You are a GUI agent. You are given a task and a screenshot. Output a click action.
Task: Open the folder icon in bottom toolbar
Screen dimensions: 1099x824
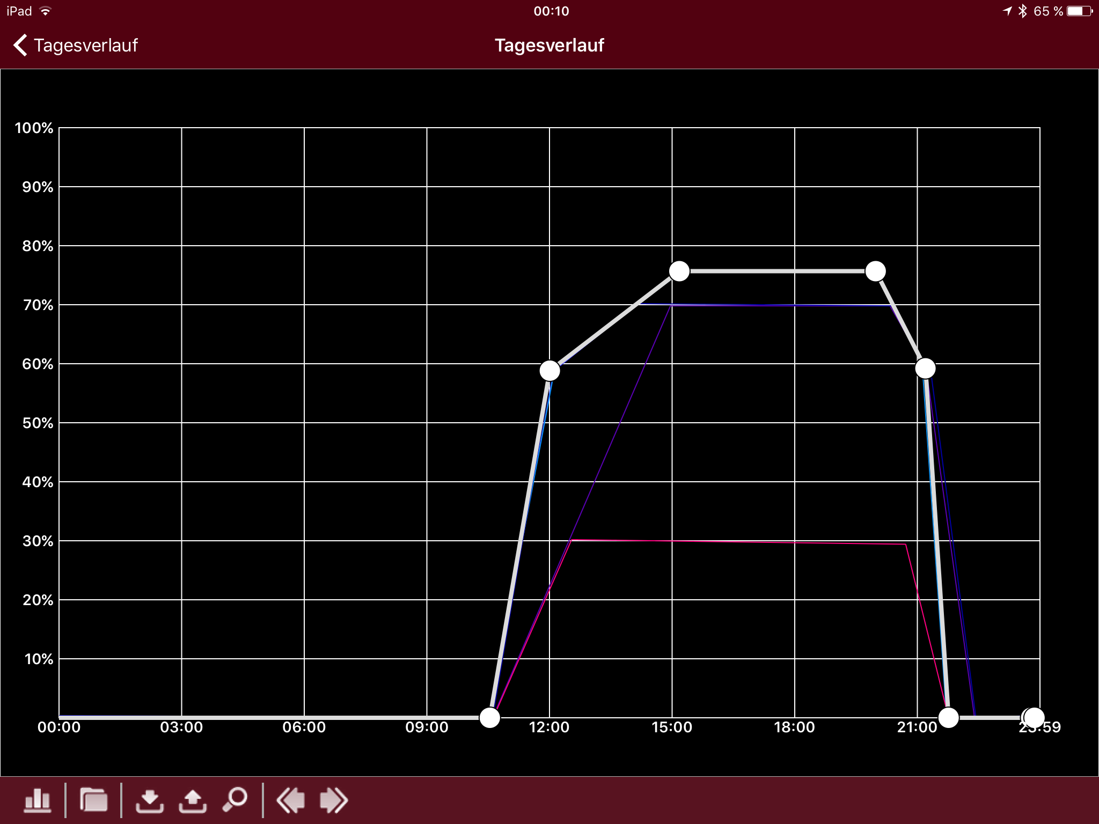pyautogui.click(x=93, y=800)
